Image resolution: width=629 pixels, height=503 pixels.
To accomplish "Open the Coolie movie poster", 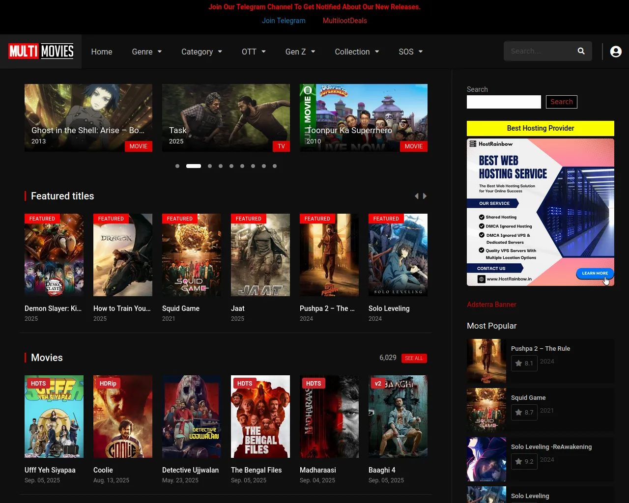I will pyautogui.click(x=123, y=417).
